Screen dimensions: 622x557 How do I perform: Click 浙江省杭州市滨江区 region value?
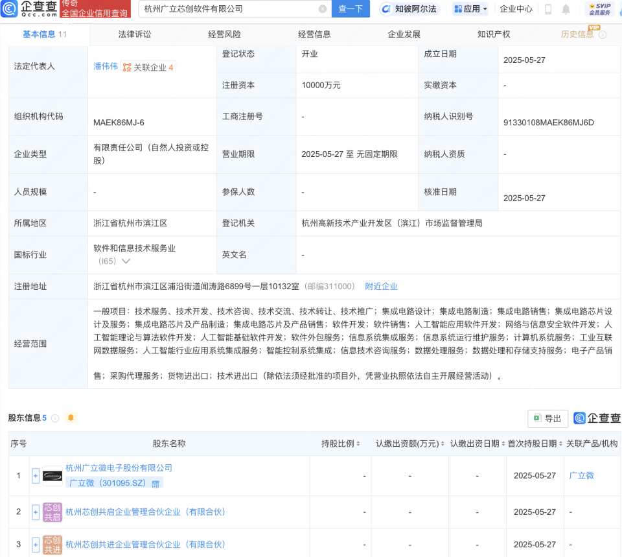coord(130,223)
